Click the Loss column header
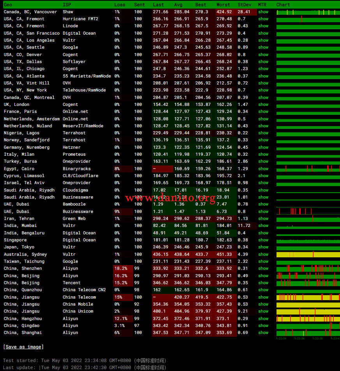 tap(120, 5)
